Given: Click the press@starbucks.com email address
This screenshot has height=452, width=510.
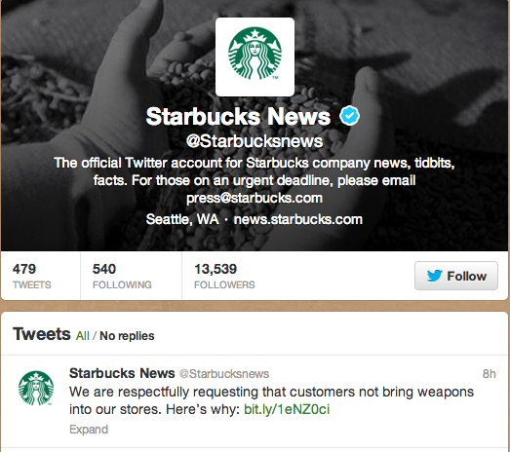Looking at the screenshot, I should pos(255,198).
